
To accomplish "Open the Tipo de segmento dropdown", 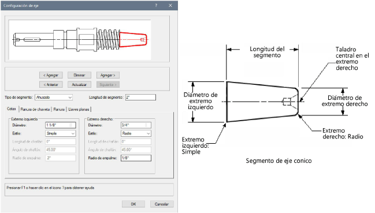I will coord(54,98).
